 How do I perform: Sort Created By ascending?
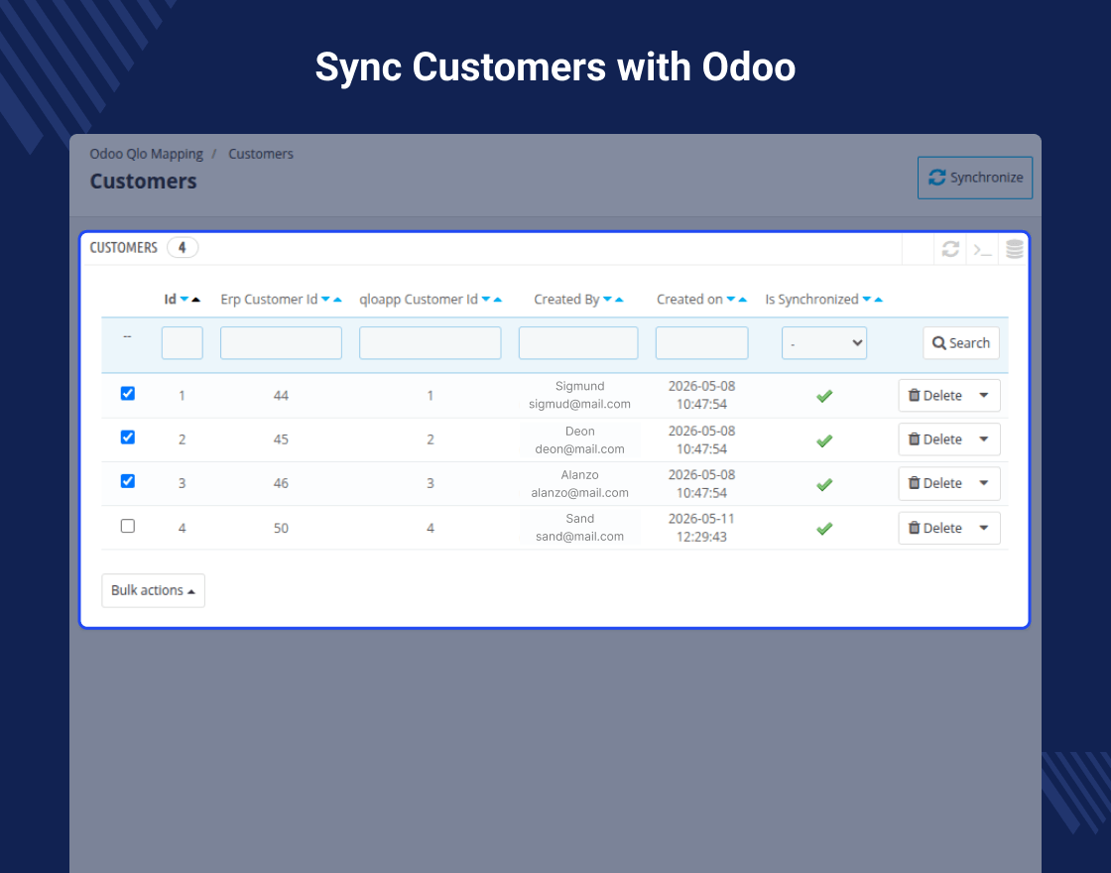pyautogui.click(x=619, y=300)
